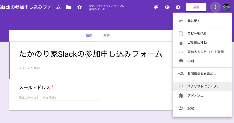Viewport: 234px width, 123px height.
Task: Open the settings gear in the header
Action: (x=178, y=7)
